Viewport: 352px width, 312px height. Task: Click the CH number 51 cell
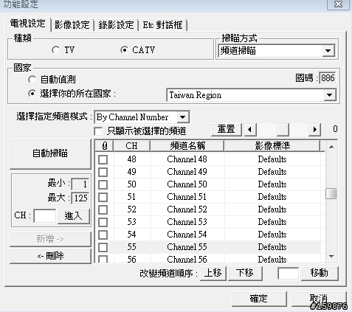[131, 197]
